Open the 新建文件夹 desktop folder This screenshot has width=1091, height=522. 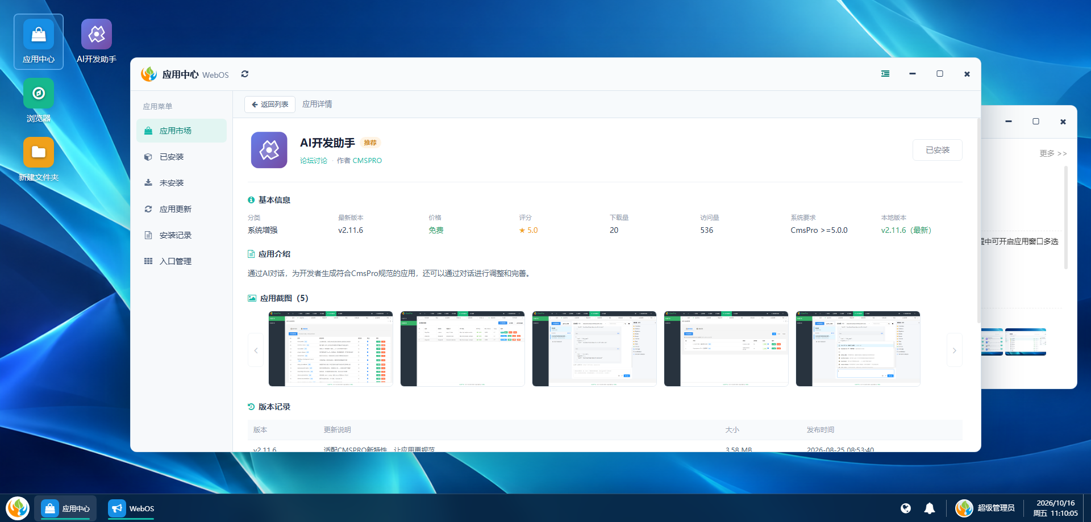click(39, 160)
